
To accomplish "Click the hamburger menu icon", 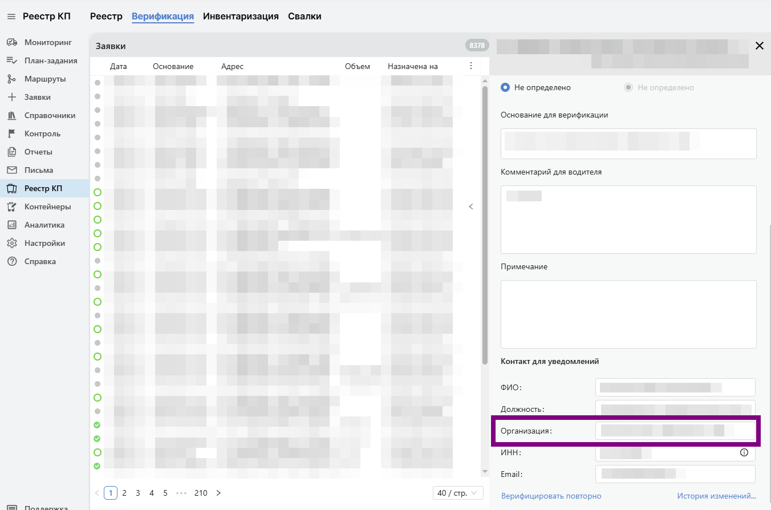I will (11, 17).
